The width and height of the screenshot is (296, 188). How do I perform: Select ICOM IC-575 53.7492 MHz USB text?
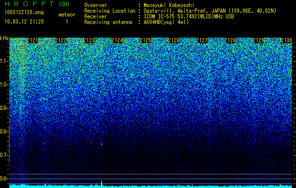(189, 16)
